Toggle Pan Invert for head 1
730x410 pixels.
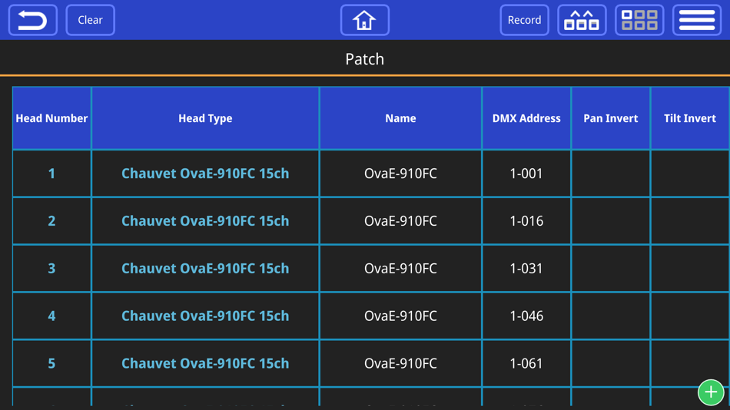tap(611, 174)
